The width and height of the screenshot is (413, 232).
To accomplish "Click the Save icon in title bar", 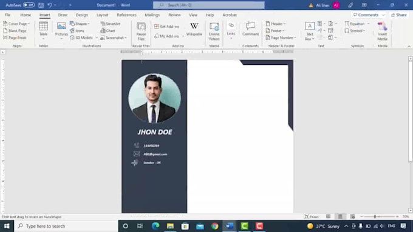I will click(41, 5).
